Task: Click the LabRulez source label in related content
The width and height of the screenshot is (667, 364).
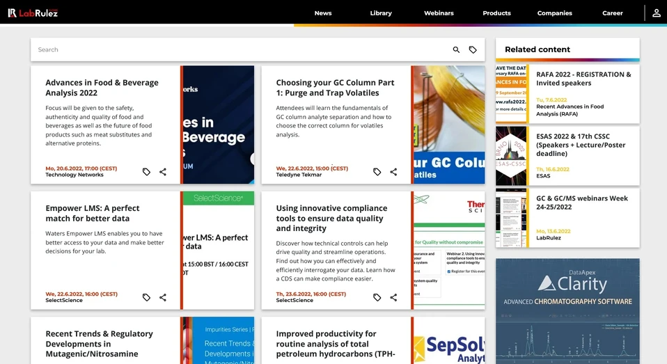Action: coord(549,238)
